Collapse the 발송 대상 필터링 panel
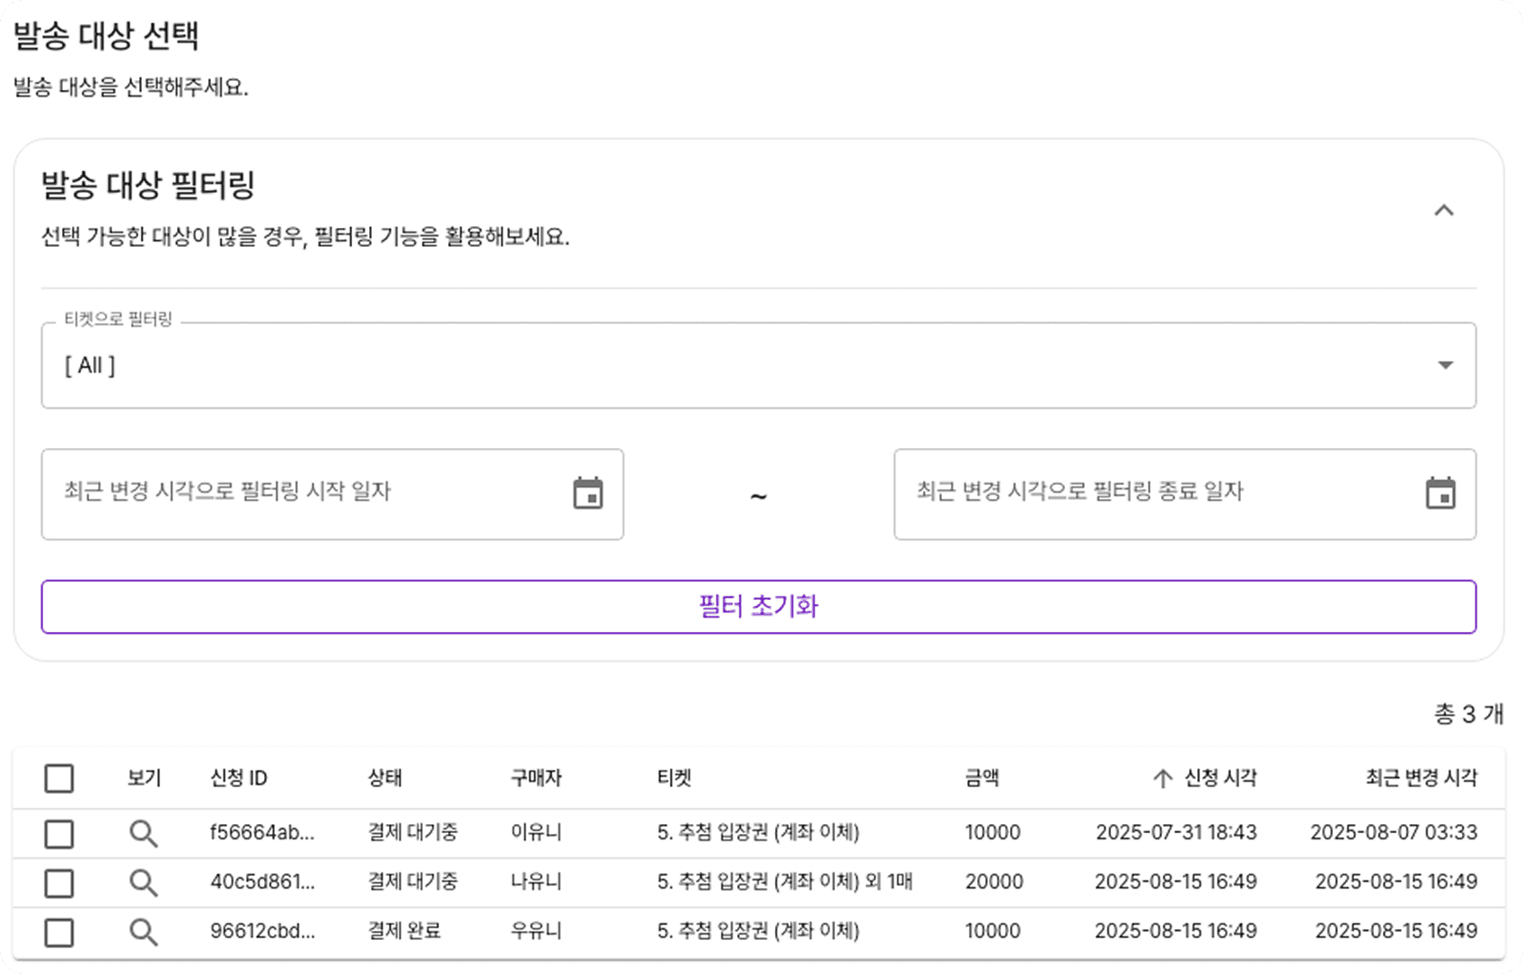Viewport: 1523px width, 974px height. pyautogui.click(x=1443, y=211)
